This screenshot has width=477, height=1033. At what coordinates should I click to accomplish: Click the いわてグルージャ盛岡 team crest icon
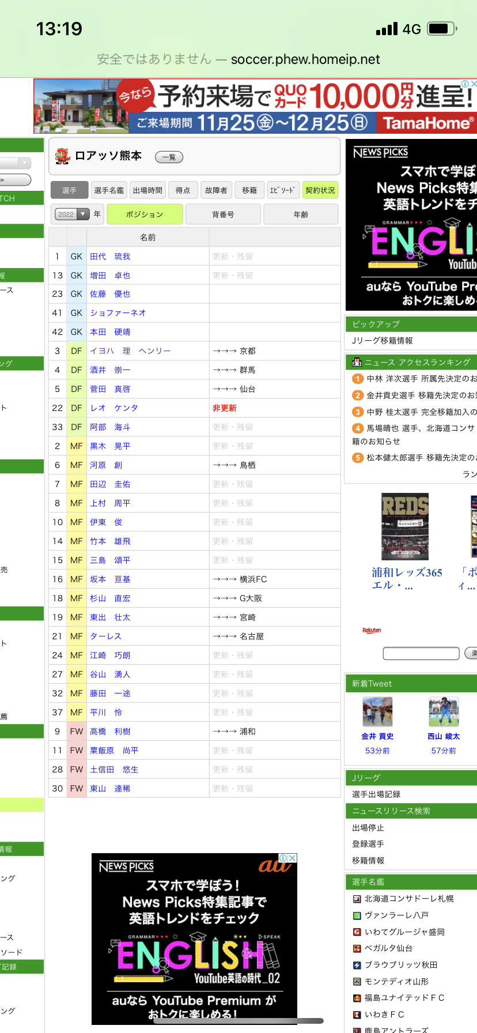pos(357,932)
